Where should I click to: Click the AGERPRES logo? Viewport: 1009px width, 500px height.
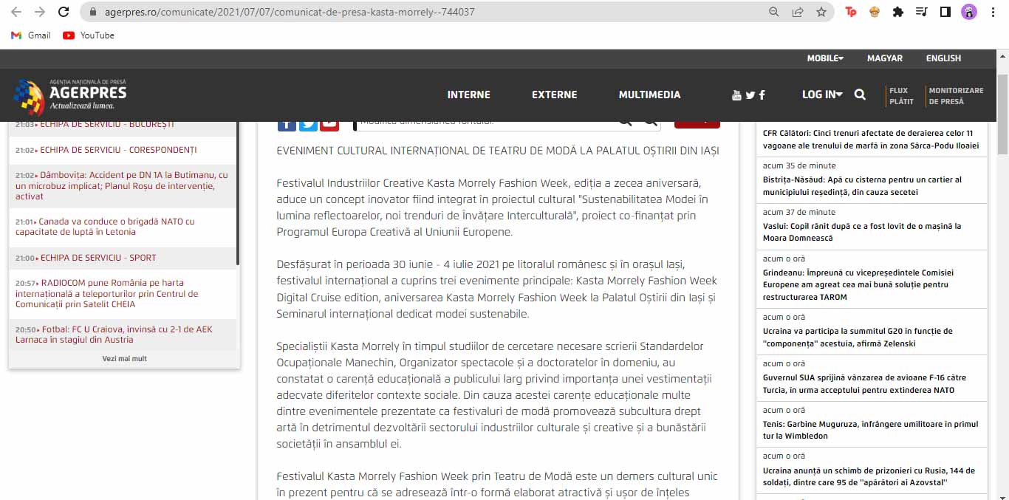click(70, 96)
